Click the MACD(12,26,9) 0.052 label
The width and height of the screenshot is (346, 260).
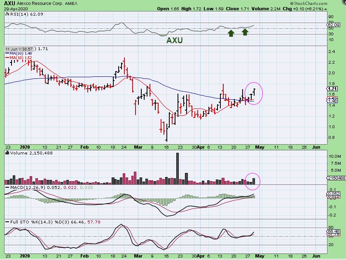[36, 187]
